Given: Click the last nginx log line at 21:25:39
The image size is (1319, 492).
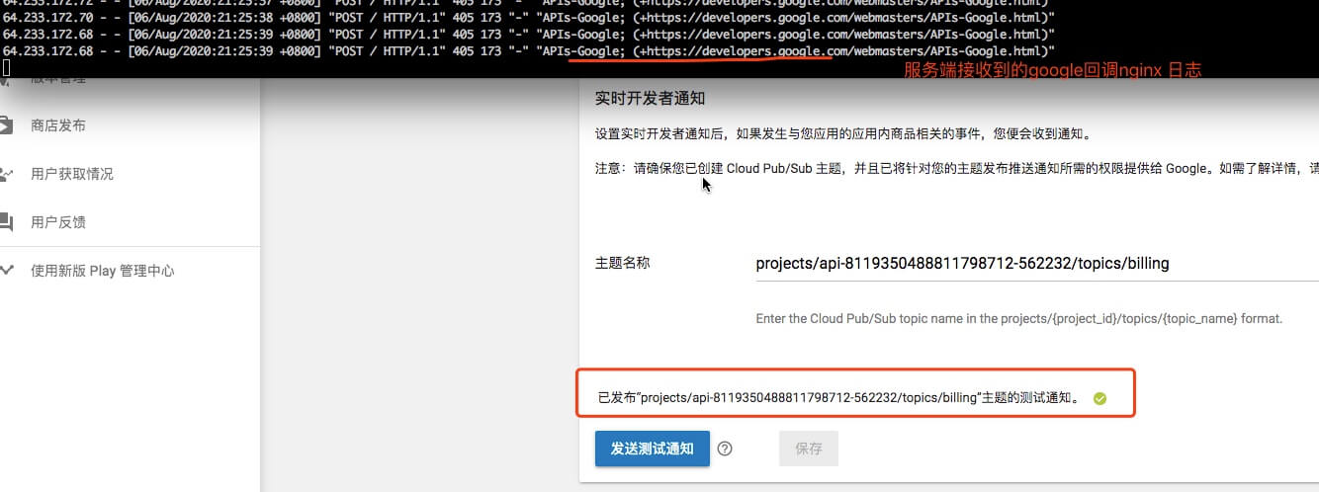Looking at the screenshot, I should [x=529, y=50].
